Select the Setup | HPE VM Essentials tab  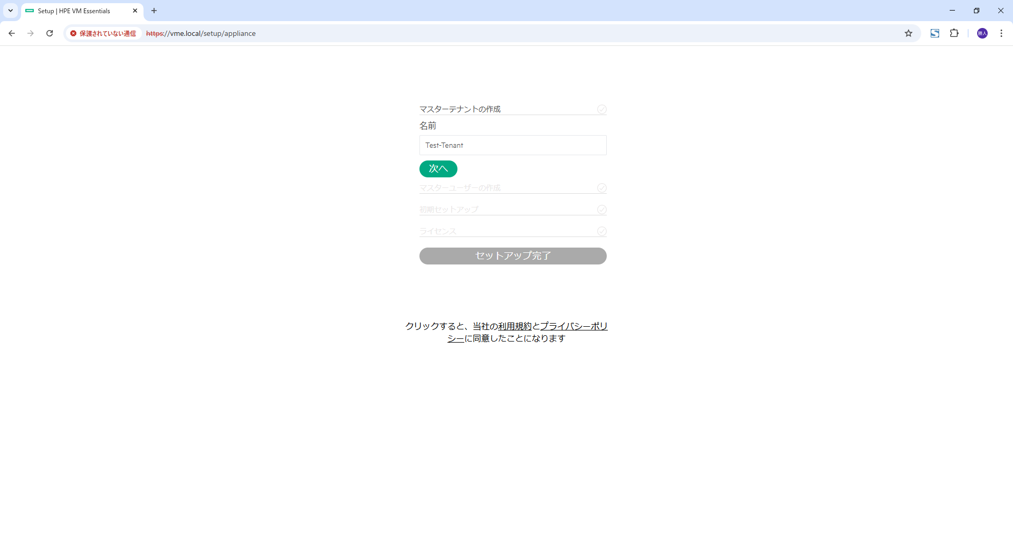[x=82, y=11]
